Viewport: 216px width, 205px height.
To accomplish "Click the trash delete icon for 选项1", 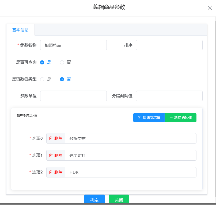I will tap(51, 155).
